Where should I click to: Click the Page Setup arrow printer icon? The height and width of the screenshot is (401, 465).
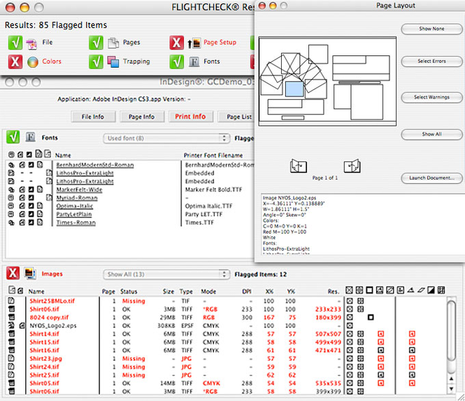click(194, 43)
